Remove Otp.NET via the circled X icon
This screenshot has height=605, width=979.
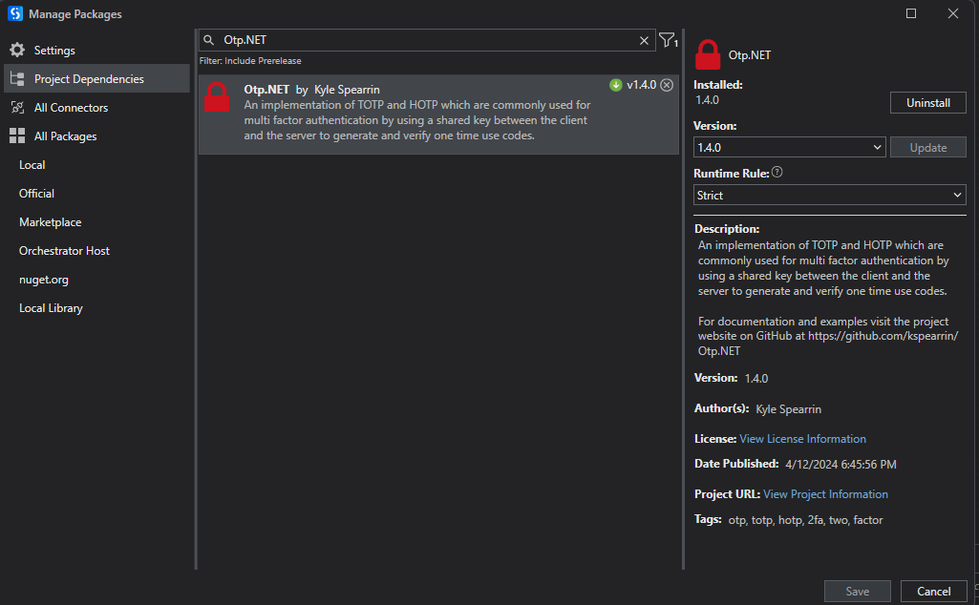[667, 85]
